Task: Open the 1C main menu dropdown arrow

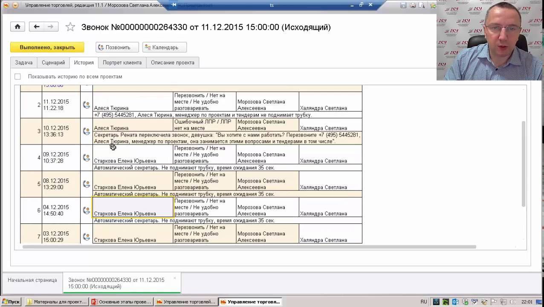Action: (x=15, y=5)
